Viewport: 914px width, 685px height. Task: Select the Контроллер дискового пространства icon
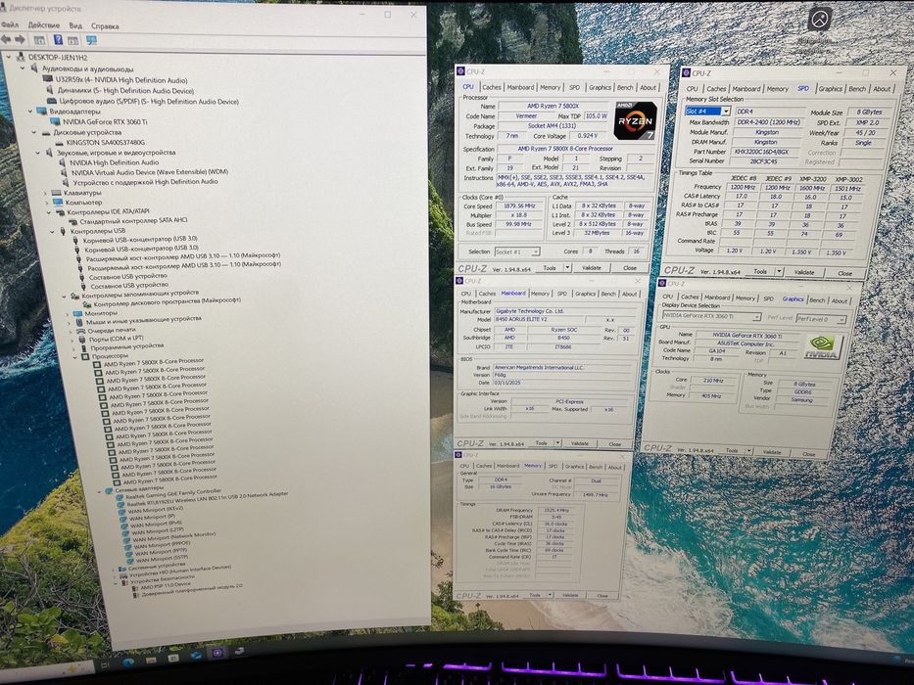point(85,304)
